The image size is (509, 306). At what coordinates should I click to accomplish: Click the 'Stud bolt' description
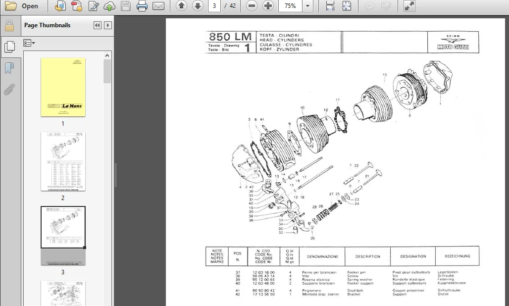tap(355, 291)
